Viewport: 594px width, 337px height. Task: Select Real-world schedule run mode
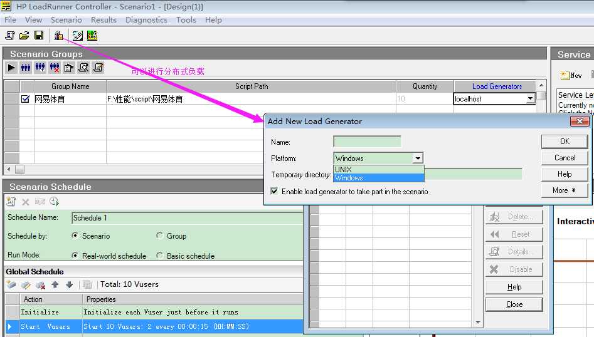tap(75, 256)
